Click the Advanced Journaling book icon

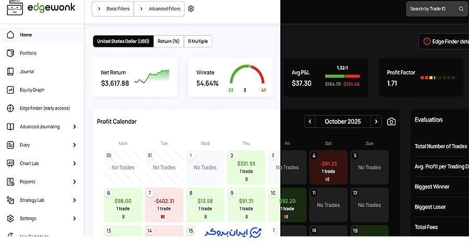tap(10, 126)
